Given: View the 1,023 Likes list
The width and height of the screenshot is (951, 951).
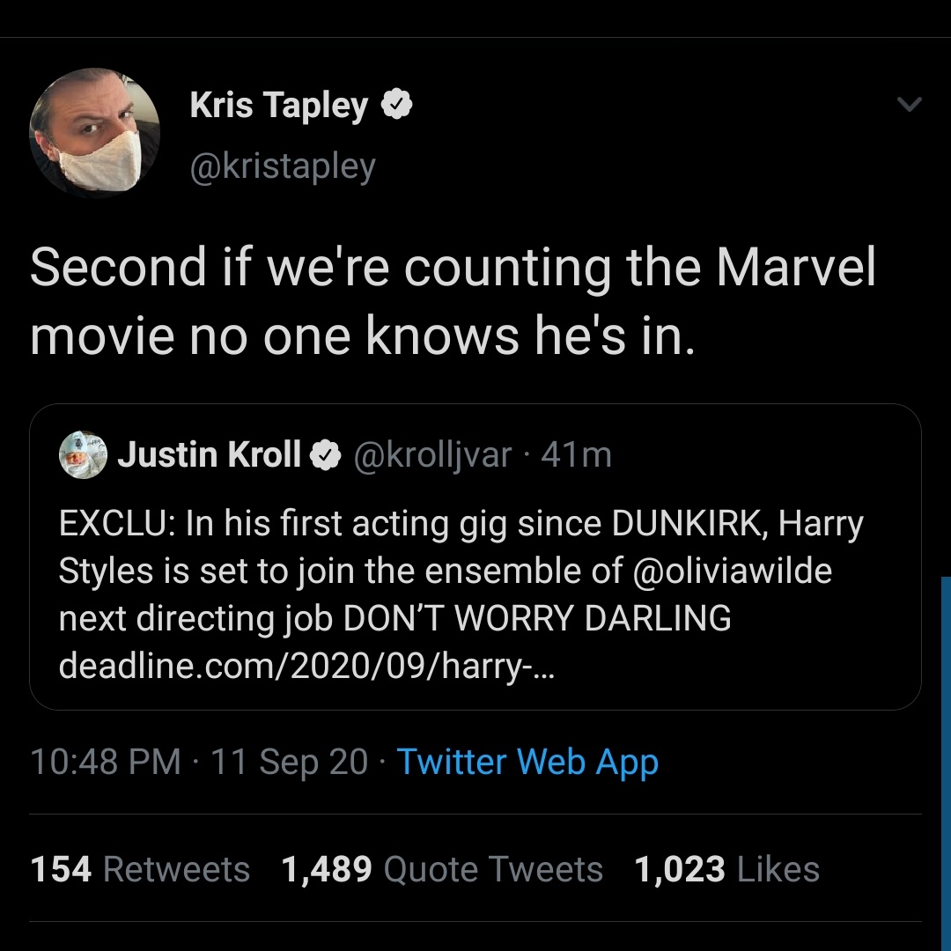Looking at the screenshot, I should [x=727, y=869].
